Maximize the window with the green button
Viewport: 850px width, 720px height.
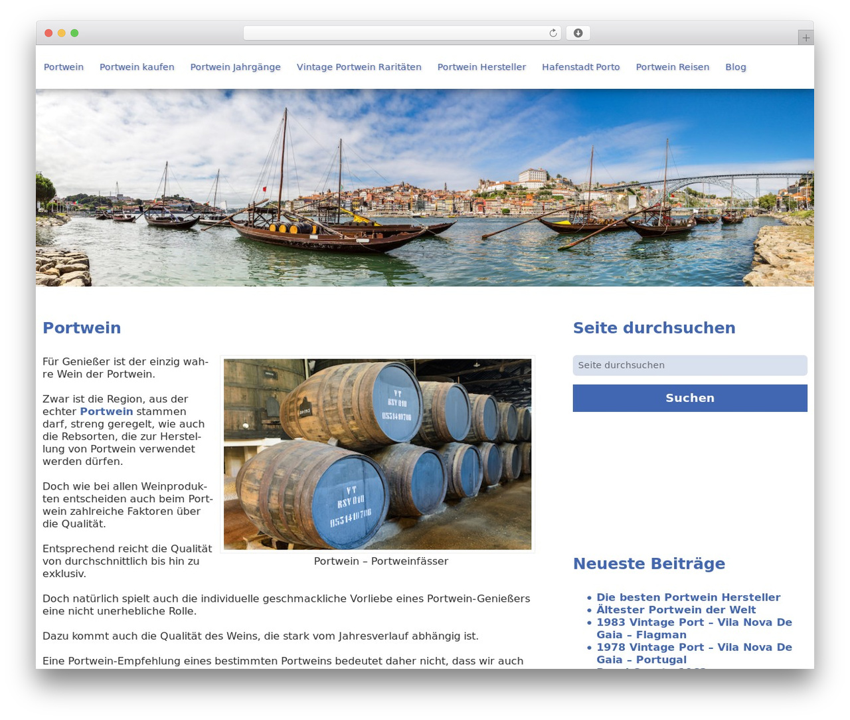pos(74,33)
